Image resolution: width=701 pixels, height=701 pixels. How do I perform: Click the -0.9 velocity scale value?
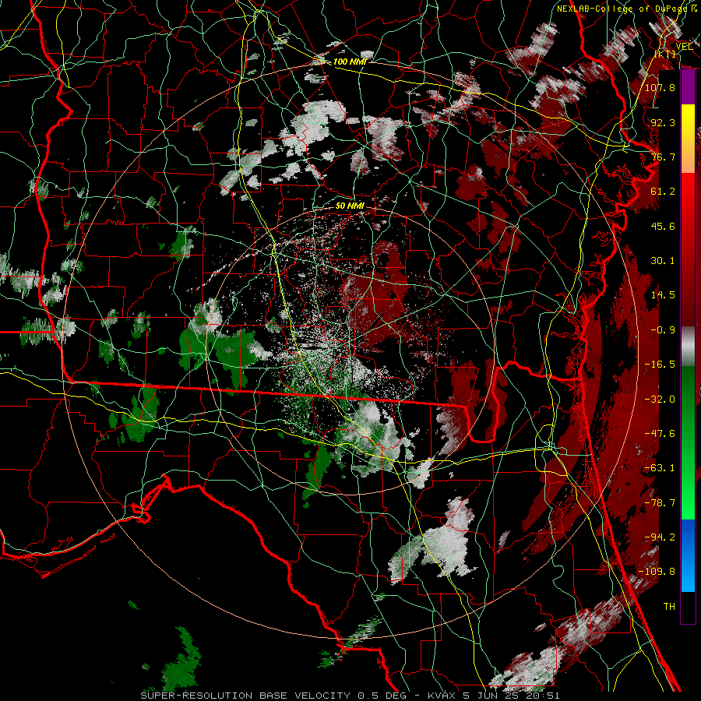[x=663, y=330]
